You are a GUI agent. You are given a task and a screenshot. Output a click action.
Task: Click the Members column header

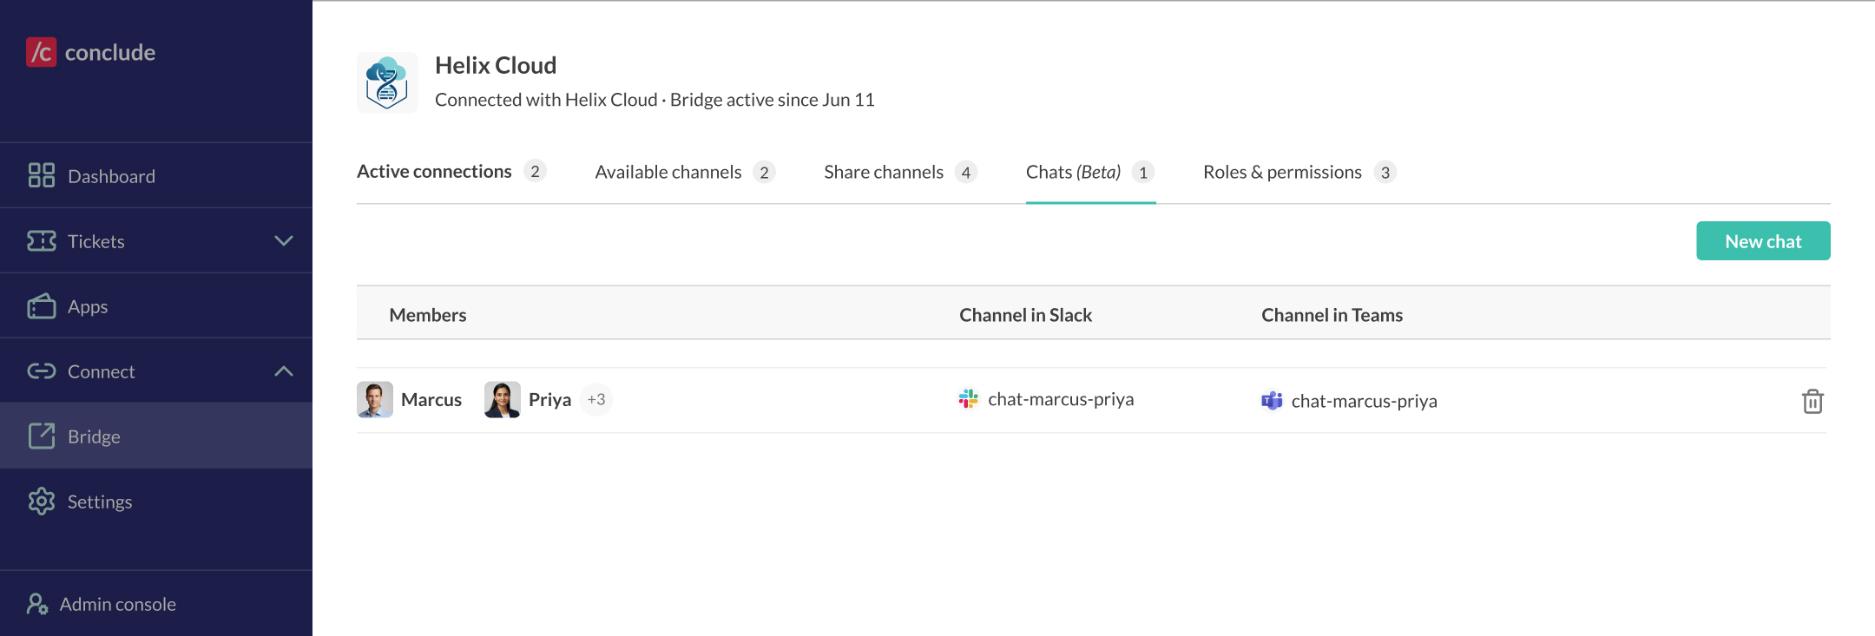[428, 315]
